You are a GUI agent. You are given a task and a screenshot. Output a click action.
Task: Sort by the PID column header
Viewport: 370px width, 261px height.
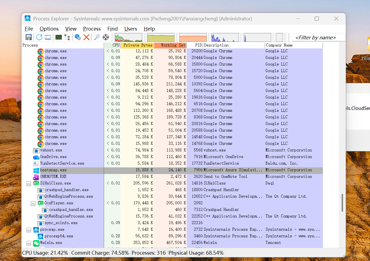tap(195, 45)
